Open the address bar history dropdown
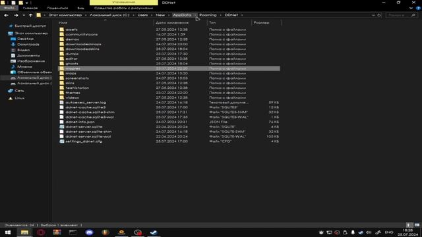 [373, 15]
